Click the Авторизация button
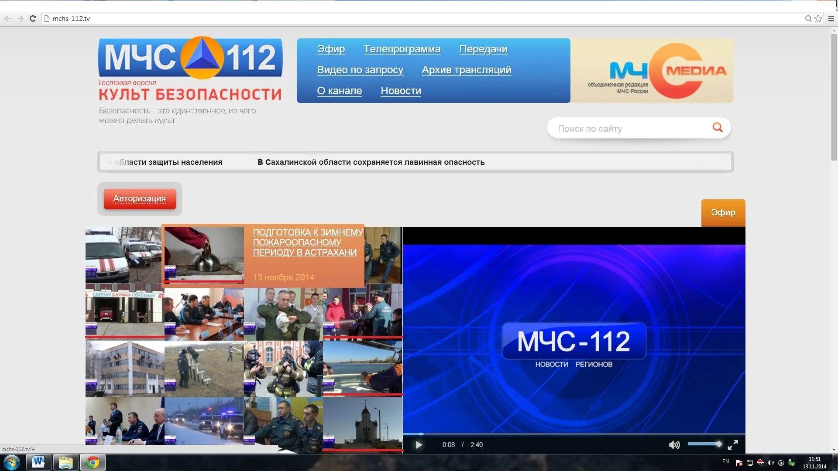Image resolution: width=838 pixels, height=471 pixels. pyautogui.click(x=140, y=199)
